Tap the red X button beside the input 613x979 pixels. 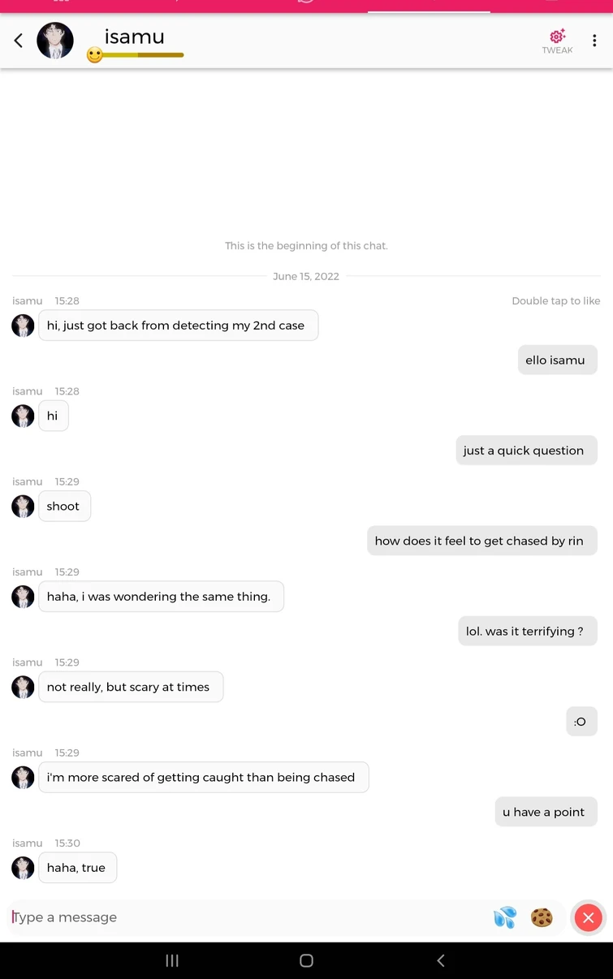click(588, 917)
